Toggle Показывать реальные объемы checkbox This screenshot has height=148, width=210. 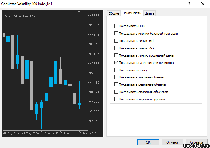tap(117, 84)
